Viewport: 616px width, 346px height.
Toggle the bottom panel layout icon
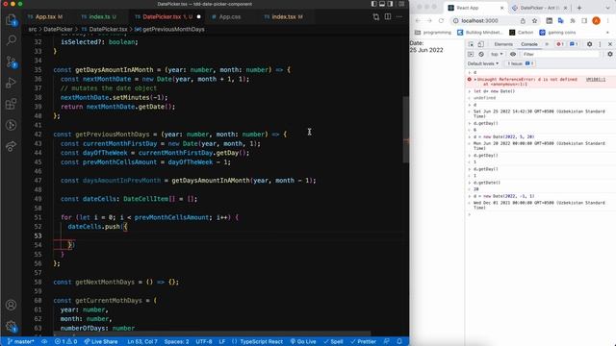tap(382, 4)
